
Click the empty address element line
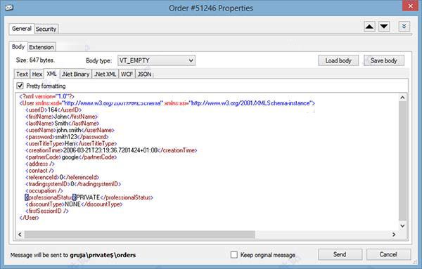click(x=40, y=164)
